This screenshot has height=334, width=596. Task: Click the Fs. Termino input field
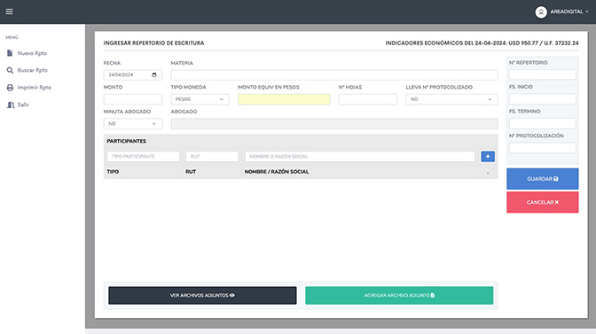tap(543, 123)
